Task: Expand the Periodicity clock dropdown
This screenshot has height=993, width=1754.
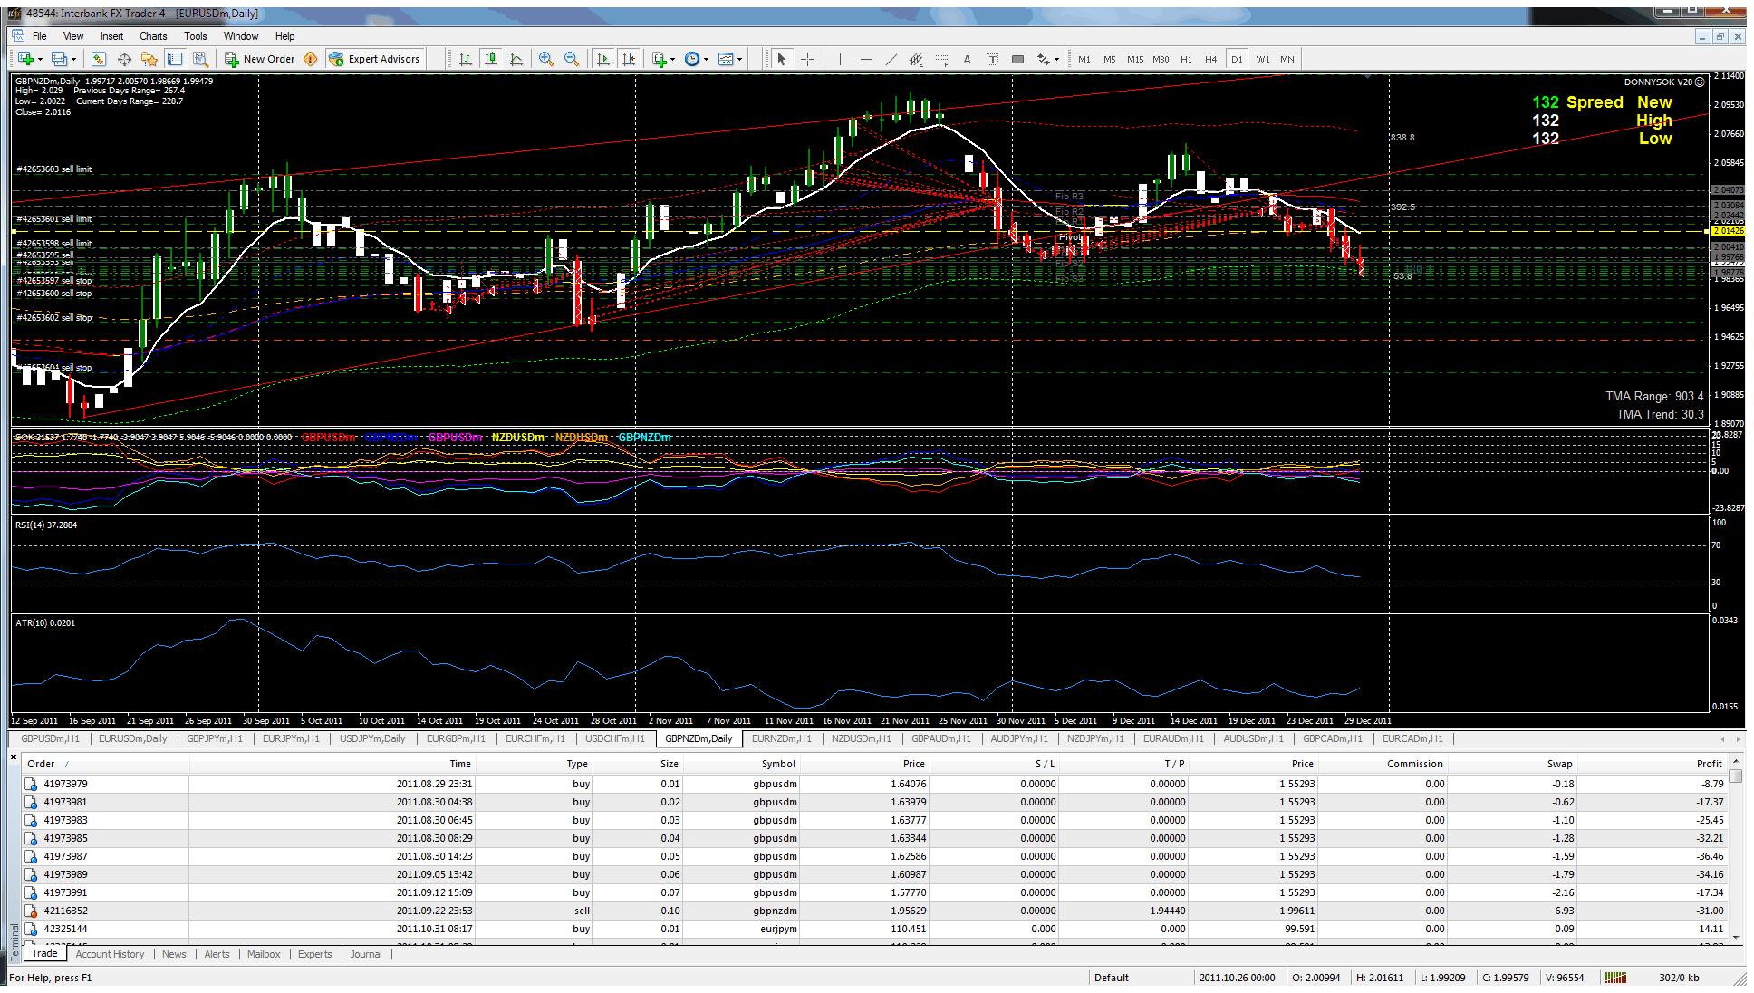Action: click(706, 60)
